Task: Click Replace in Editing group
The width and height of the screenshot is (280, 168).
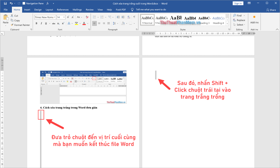Action: 239,20
